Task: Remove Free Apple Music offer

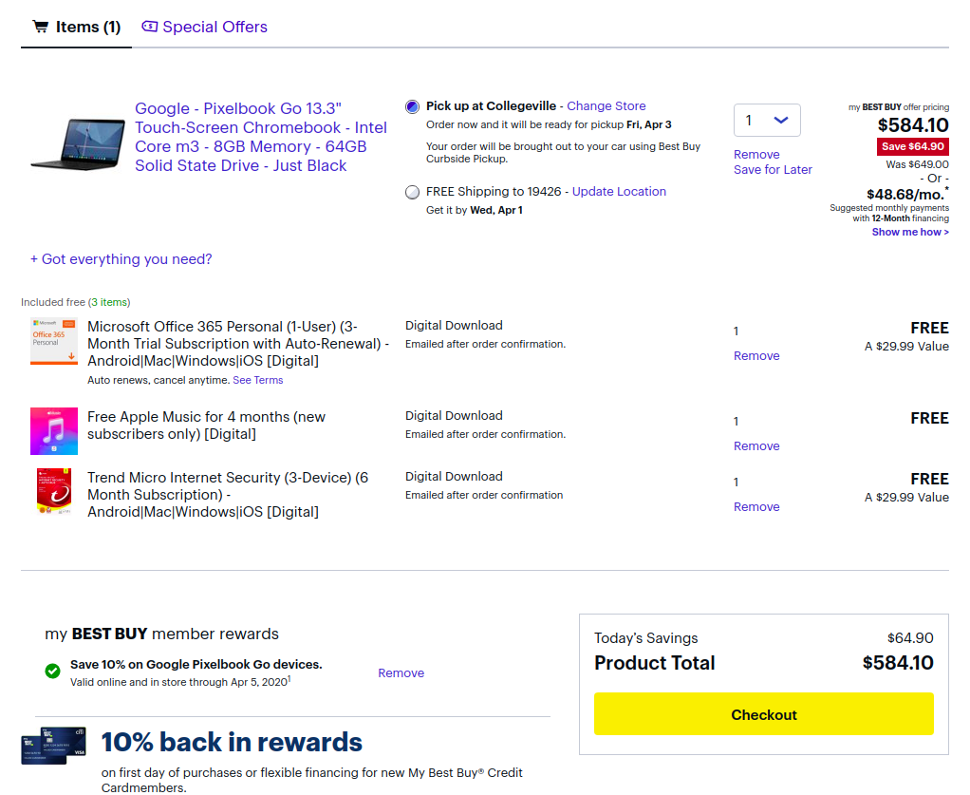Action: click(756, 446)
